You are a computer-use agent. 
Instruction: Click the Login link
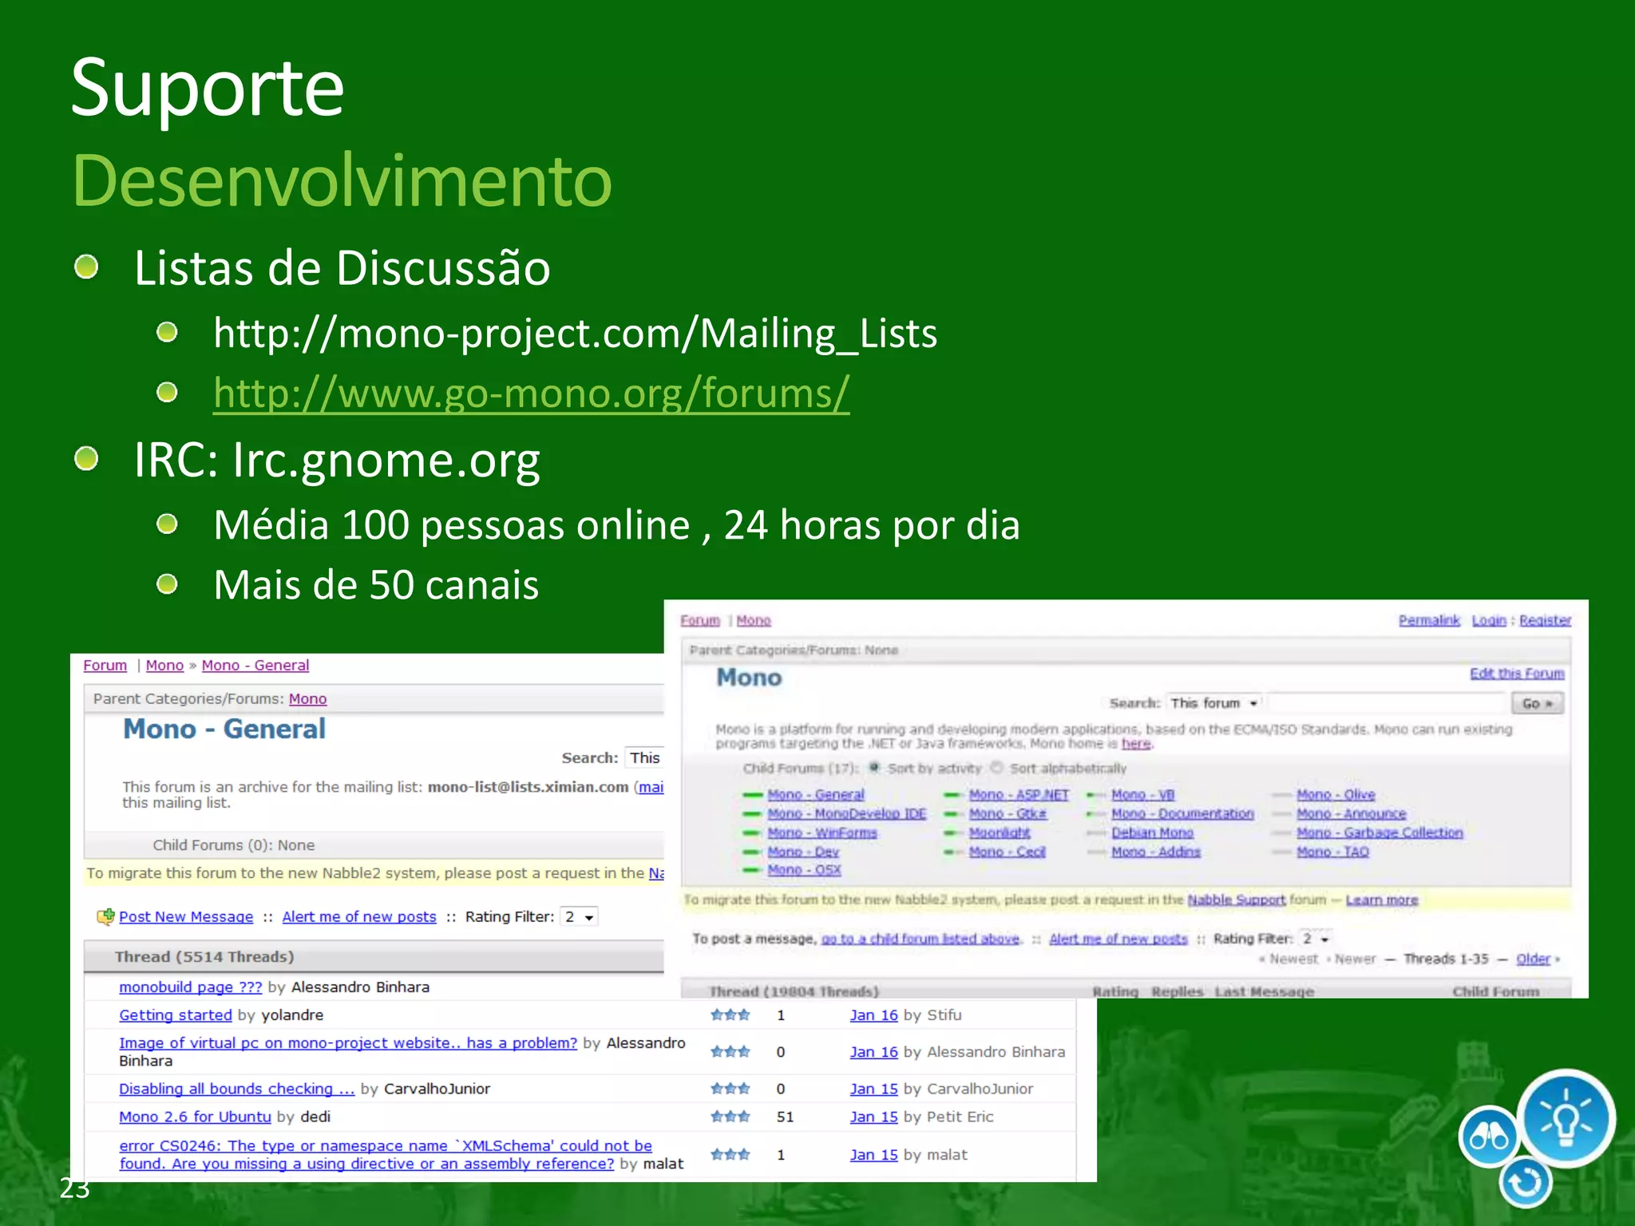point(1489,620)
